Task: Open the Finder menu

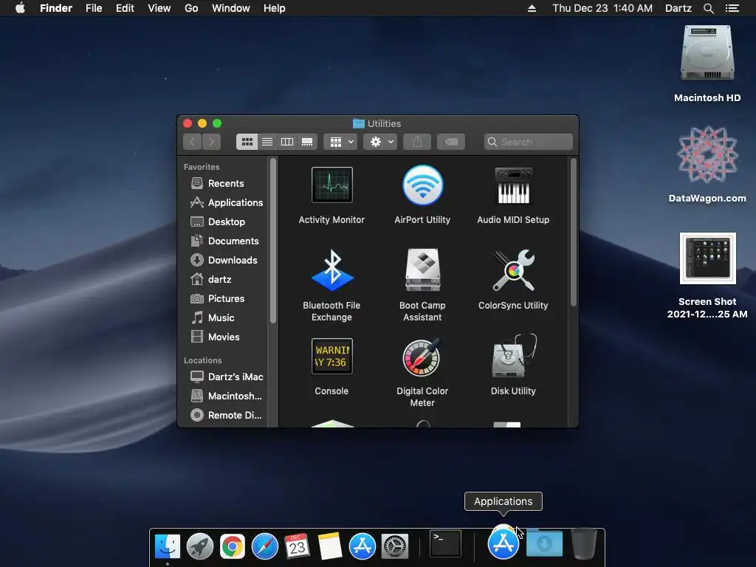Action: [56, 8]
